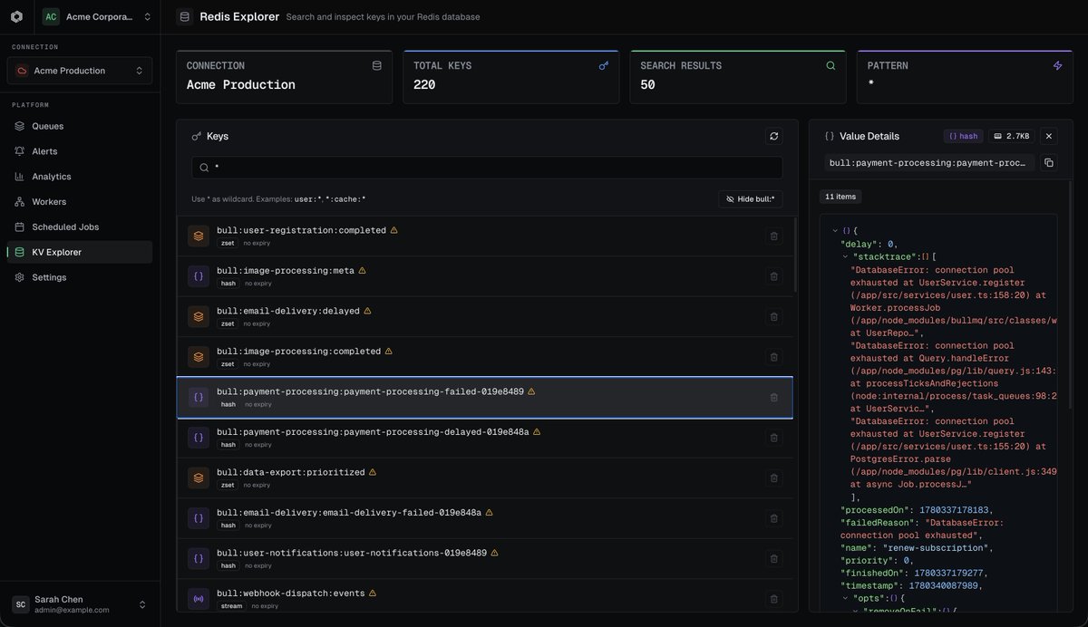Open Settings from the sidebar
The height and width of the screenshot is (627, 1088).
pyautogui.click(x=80, y=277)
